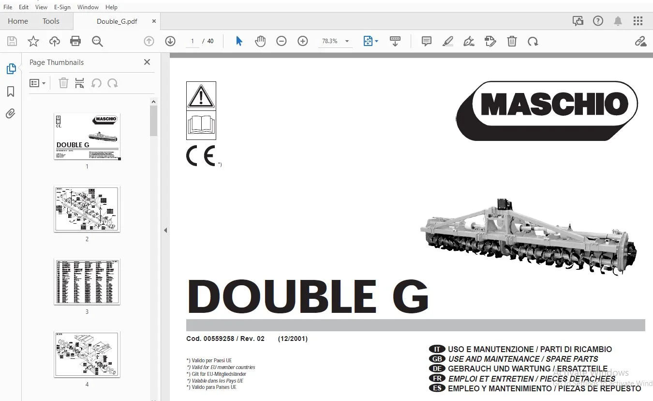653x401 pixels.
Task: Click the '(12/2001)' date text
Action: (293, 339)
